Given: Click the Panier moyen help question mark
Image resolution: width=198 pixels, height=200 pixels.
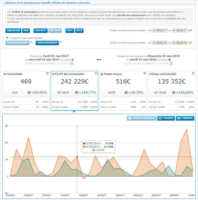Looking at the screenshot, I should pos(144,73).
